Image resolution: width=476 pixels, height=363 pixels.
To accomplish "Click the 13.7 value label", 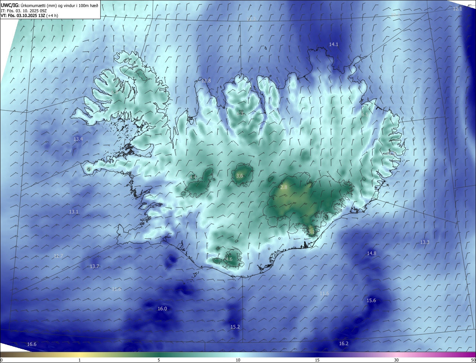I will pos(94,266).
